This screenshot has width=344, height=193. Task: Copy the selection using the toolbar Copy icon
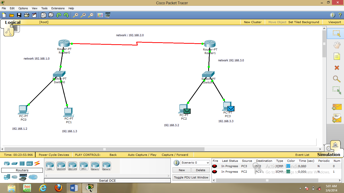44,15
